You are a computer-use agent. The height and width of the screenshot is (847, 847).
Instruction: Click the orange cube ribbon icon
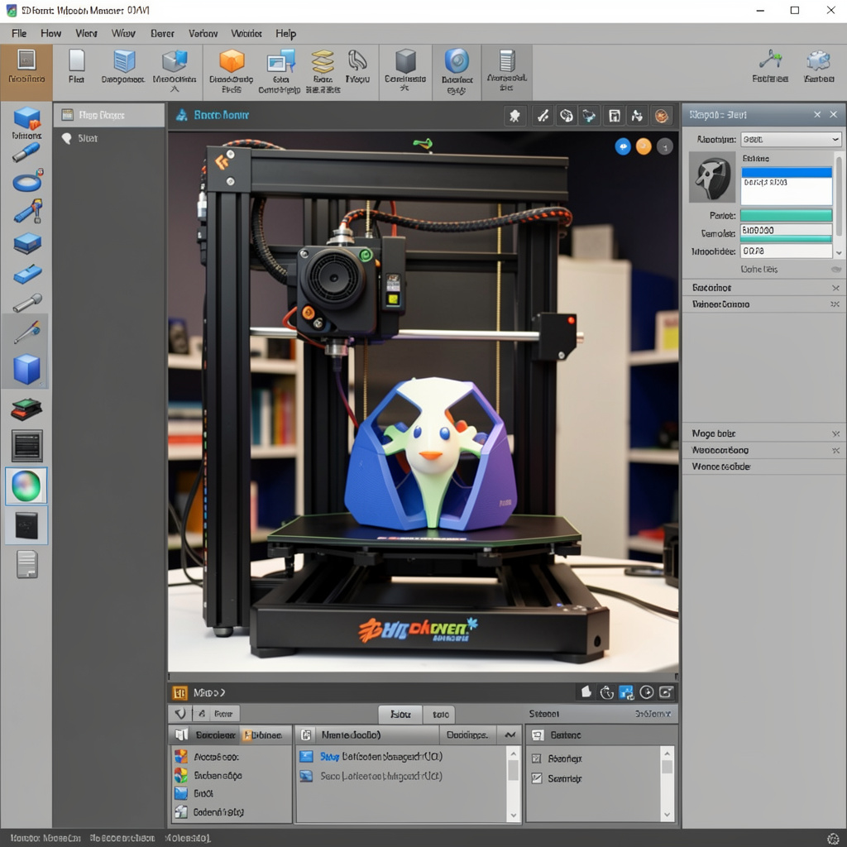pyautogui.click(x=232, y=60)
